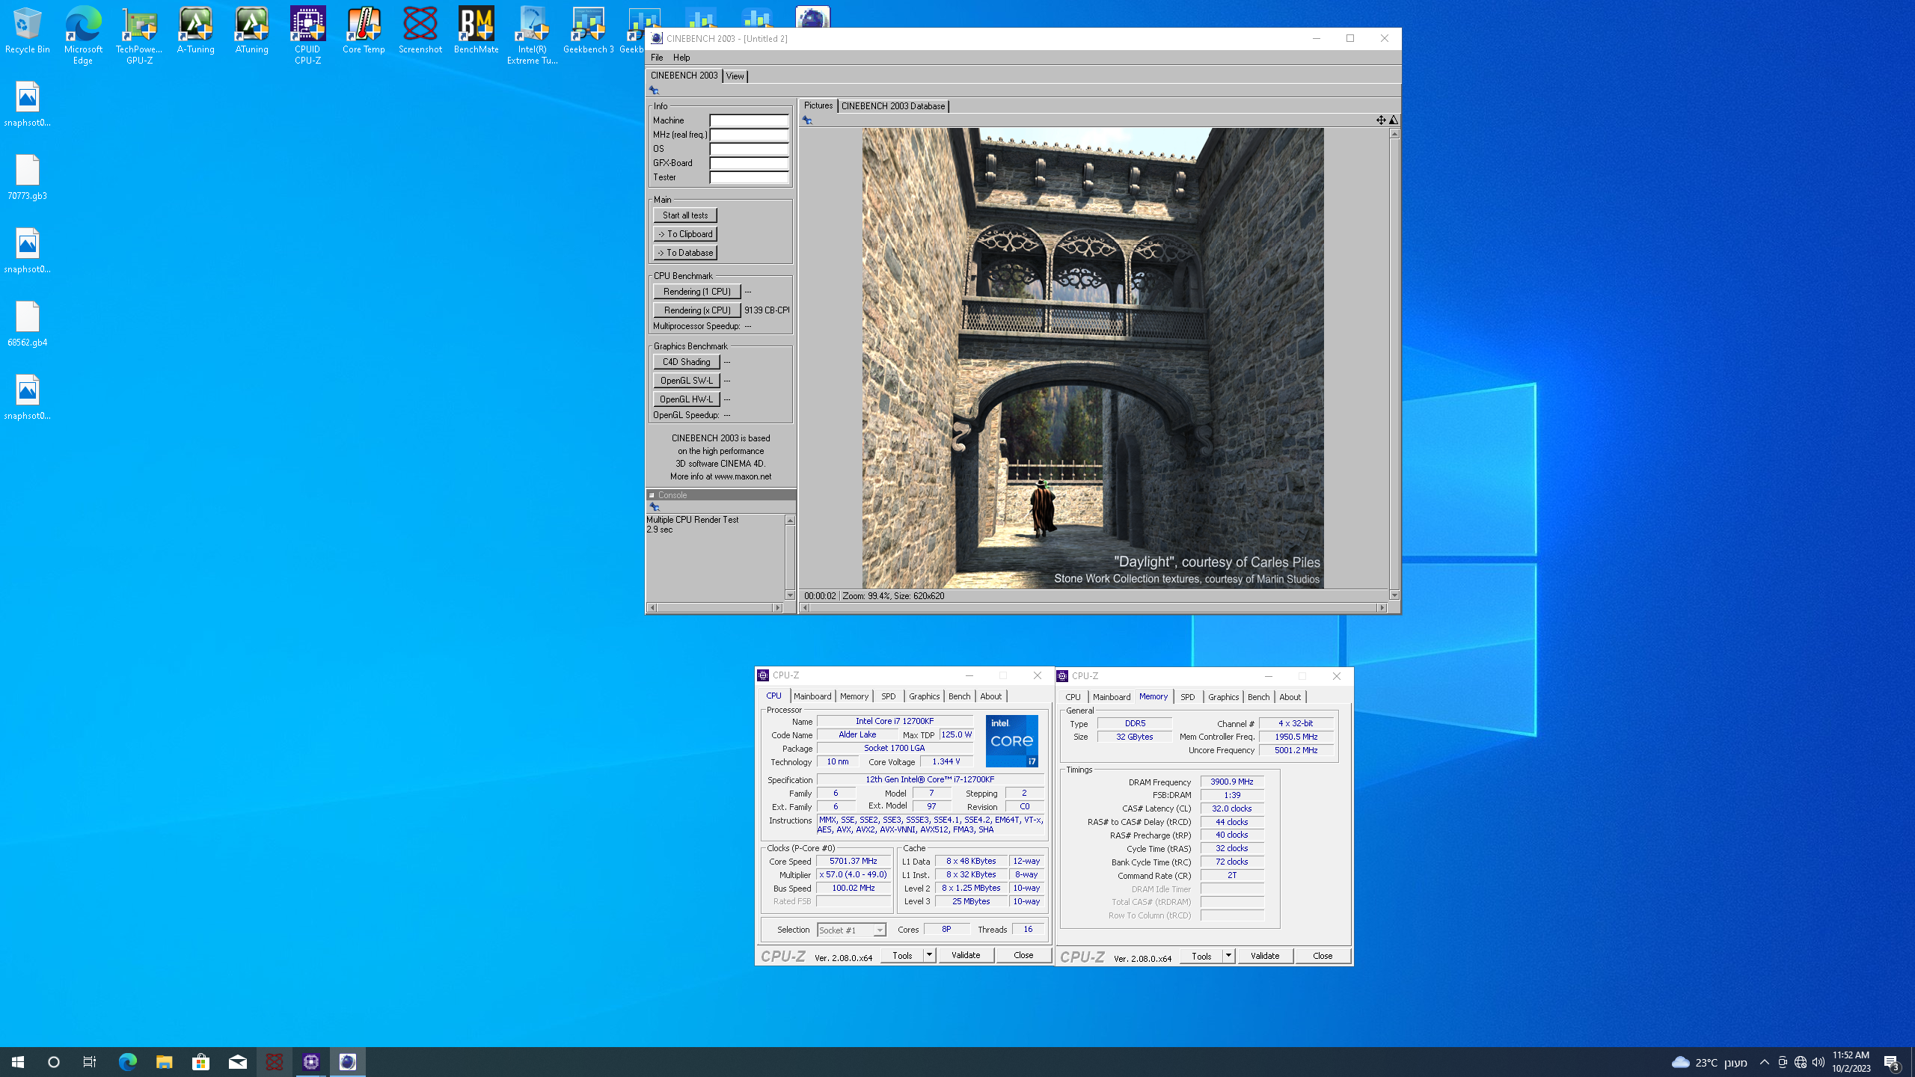This screenshot has height=1077, width=1915.
Task: Open Intel Extreme Tuning desktop shortcut
Action: pos(532,36)
